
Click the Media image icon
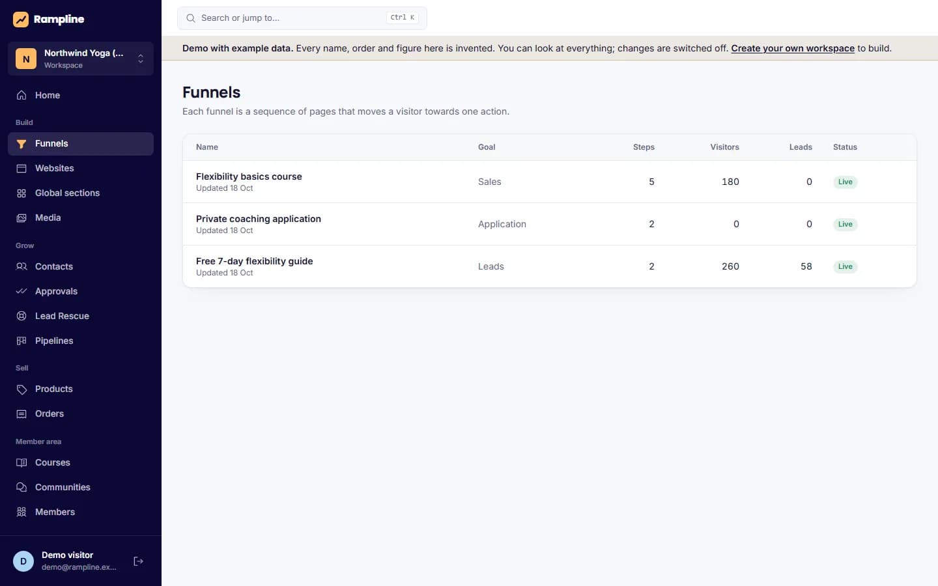[21, 218]
